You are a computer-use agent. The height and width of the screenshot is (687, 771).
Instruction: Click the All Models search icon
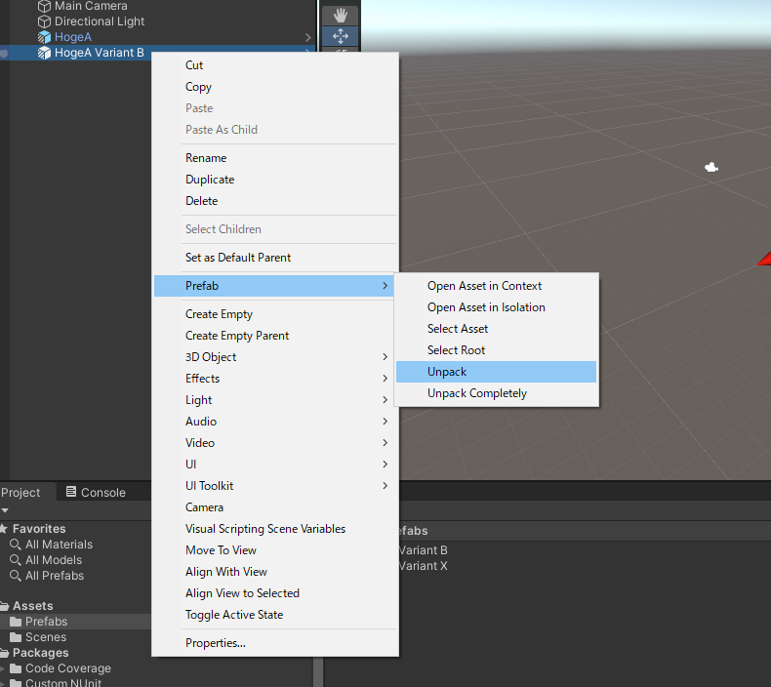(x=16, y=560)
